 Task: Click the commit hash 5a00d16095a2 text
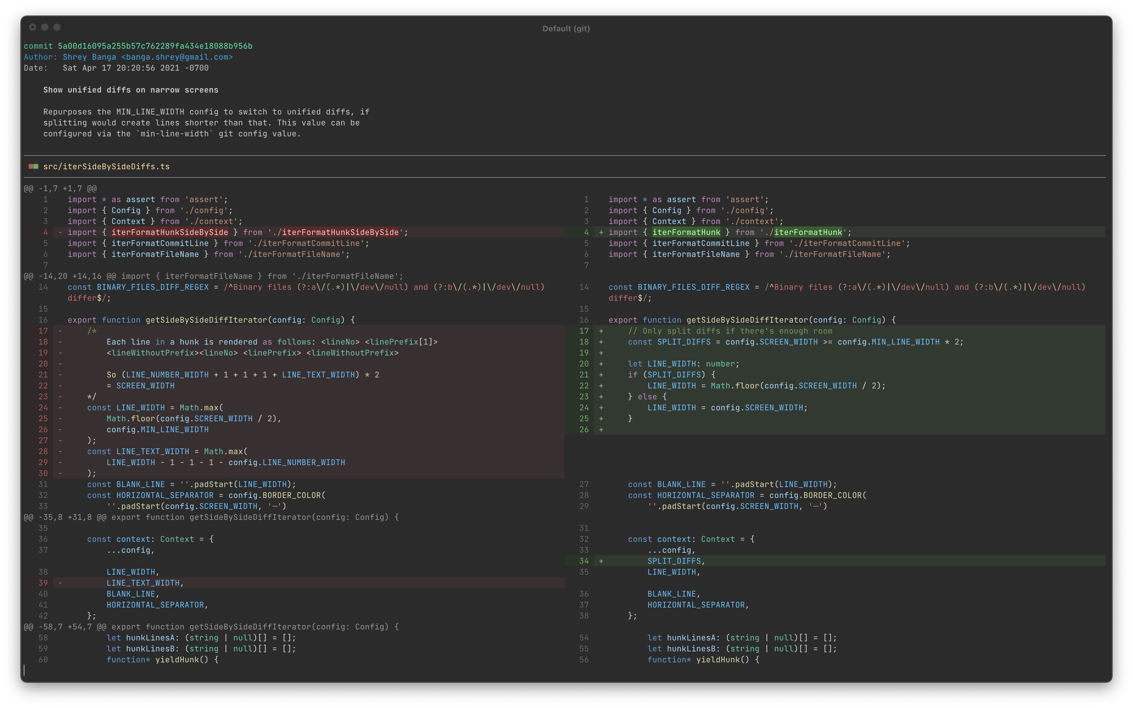click(x=155, y=46)
